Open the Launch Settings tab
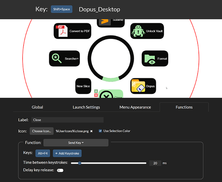Screen dimensions: 222x182 [86, 107]
